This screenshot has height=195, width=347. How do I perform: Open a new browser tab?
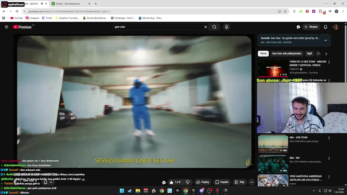(96, 4)
